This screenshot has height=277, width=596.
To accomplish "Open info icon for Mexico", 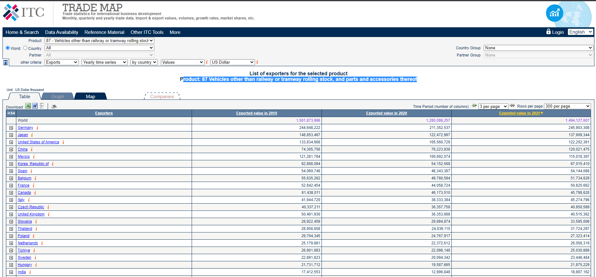I will [x=34, y=157].
